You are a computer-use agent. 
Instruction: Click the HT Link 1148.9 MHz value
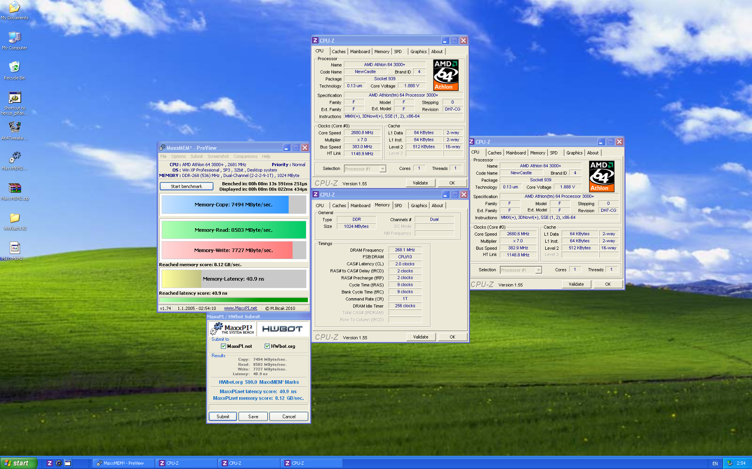click(x=362, y=154)
